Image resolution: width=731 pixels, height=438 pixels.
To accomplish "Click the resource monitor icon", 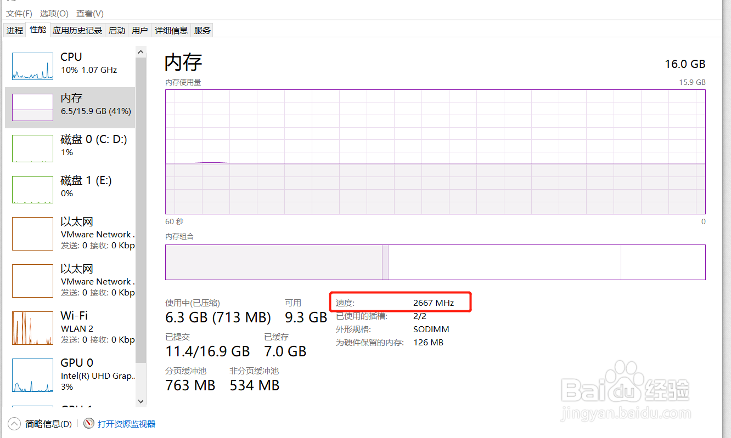I will pos(88,424).
